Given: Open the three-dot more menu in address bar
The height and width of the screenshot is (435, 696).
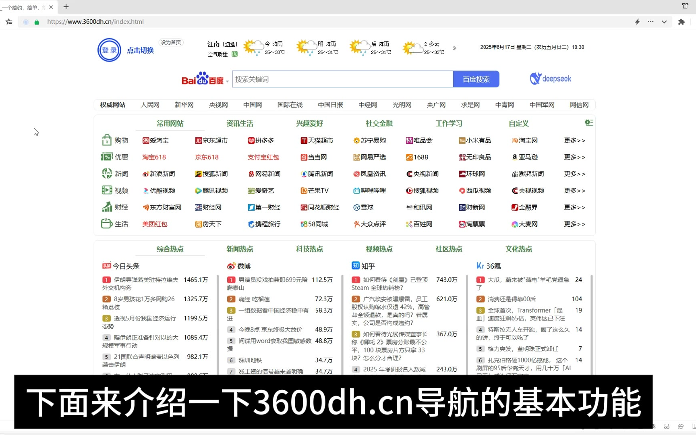Looking at the screenshot, I should (x=650, y=22).
